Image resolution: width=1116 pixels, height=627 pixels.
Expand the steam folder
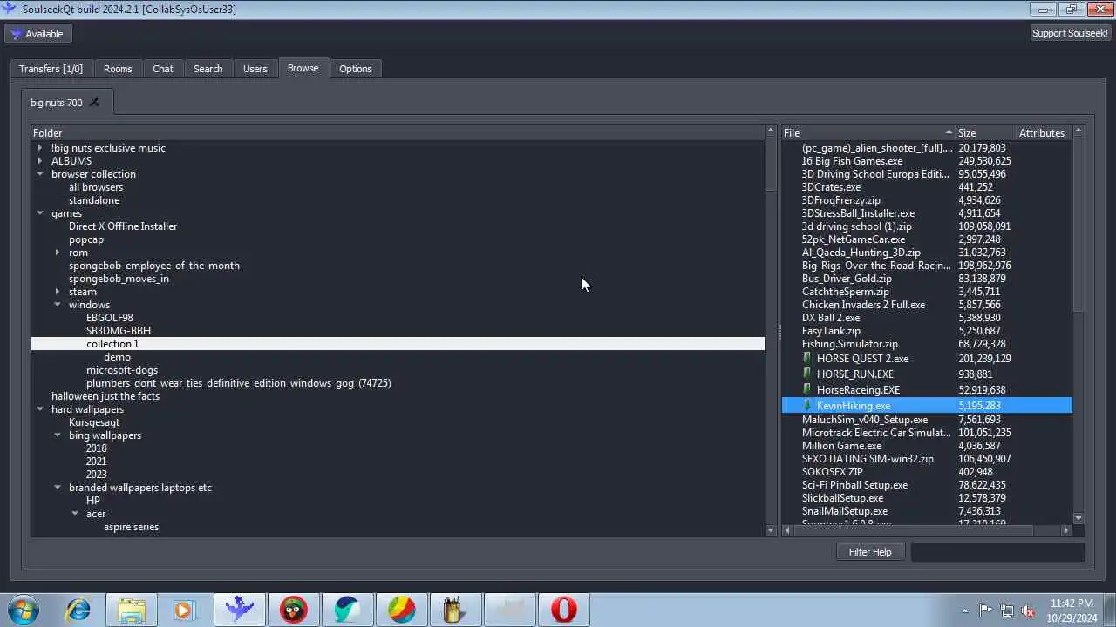[58, 292]
